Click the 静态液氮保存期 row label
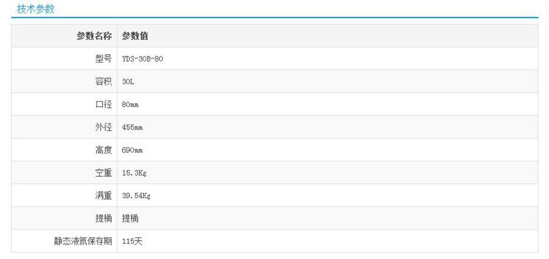Screen dimensions: 549x259 tap(83, 241)
